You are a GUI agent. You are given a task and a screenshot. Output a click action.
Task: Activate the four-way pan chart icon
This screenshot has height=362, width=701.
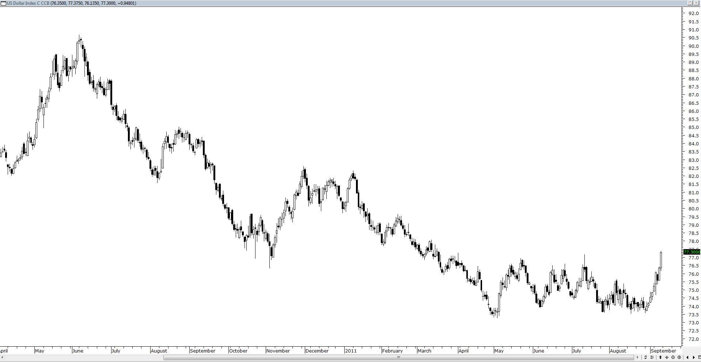click(x=667, y=357)
